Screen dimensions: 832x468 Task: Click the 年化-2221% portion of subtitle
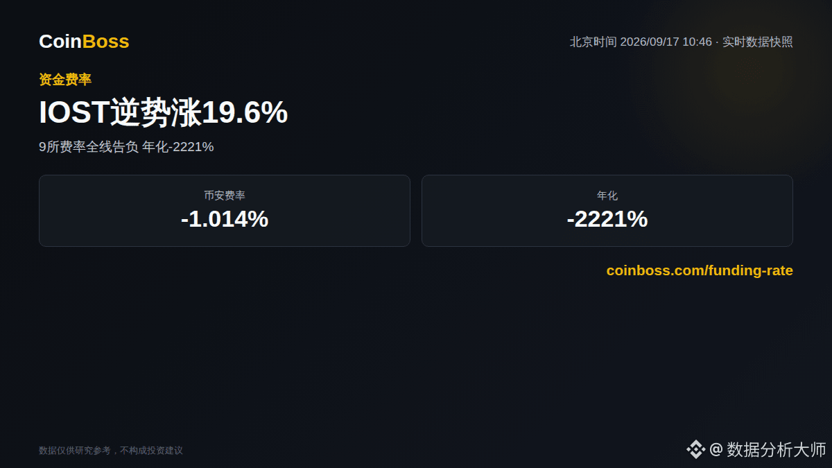(177, 147)
